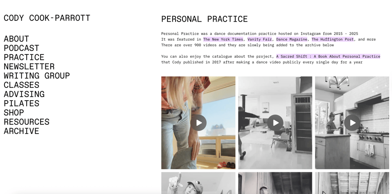Screen dimensions: 392x194
Task: Open the PILATES page
Action: 22,103
